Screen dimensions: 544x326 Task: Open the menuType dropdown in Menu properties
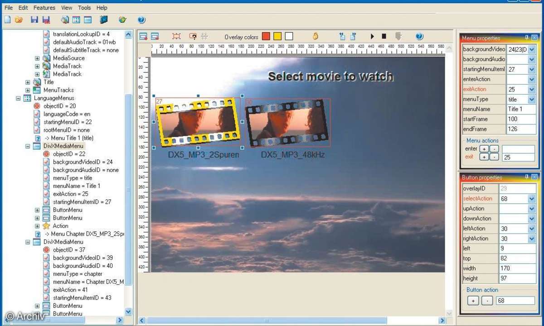point(532,99)
